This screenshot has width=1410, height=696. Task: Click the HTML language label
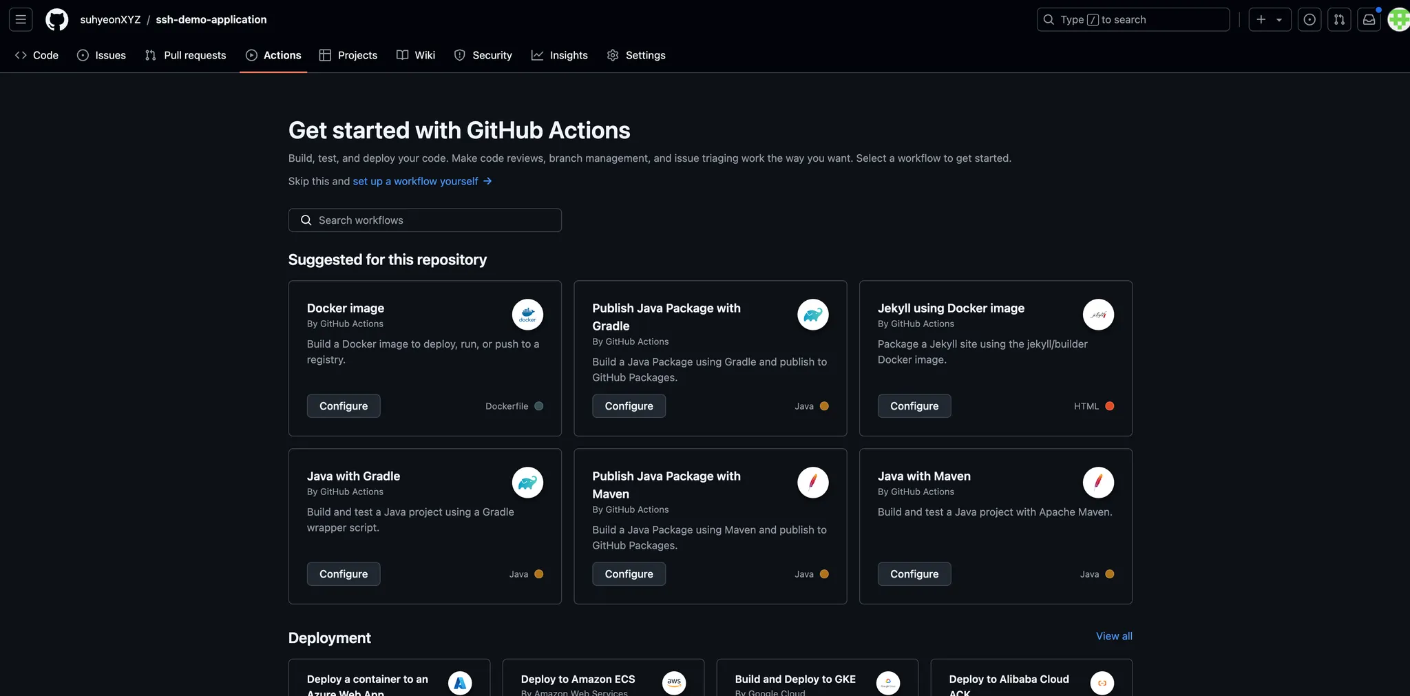coord(1086,406)
